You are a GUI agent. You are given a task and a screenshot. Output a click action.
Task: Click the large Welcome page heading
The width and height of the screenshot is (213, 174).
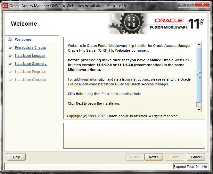click(24, 24)
